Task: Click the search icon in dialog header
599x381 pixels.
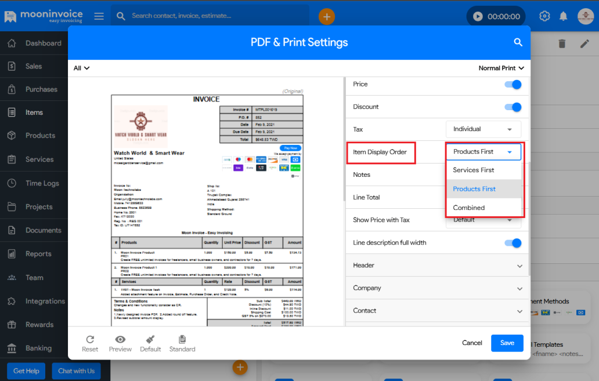Action: pyautogui.click(x=518, y=42)
